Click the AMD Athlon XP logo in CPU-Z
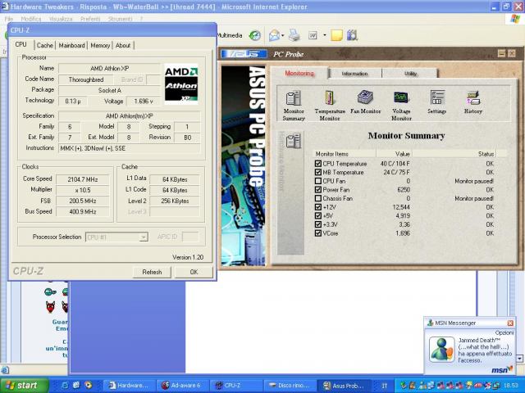This screenshot has width=525, height=393. [x=181, y=84]
